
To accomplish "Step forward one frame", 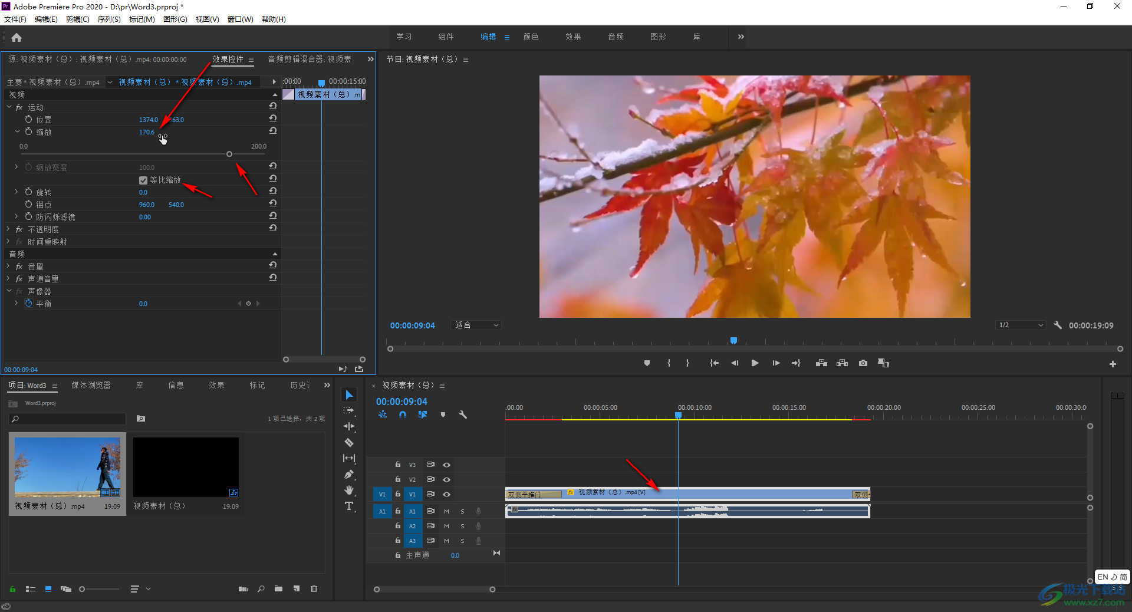I will coord(776,363).
